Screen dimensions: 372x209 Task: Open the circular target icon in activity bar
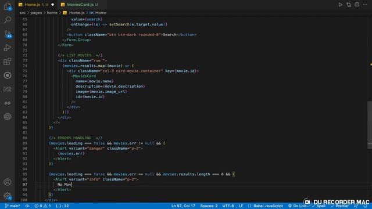coord(8,75)
